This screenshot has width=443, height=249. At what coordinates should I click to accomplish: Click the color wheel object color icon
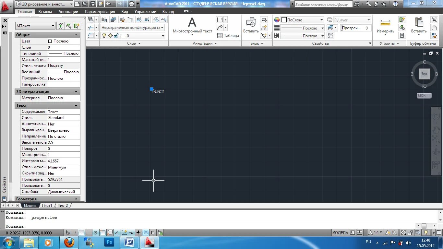pos(277,20)
